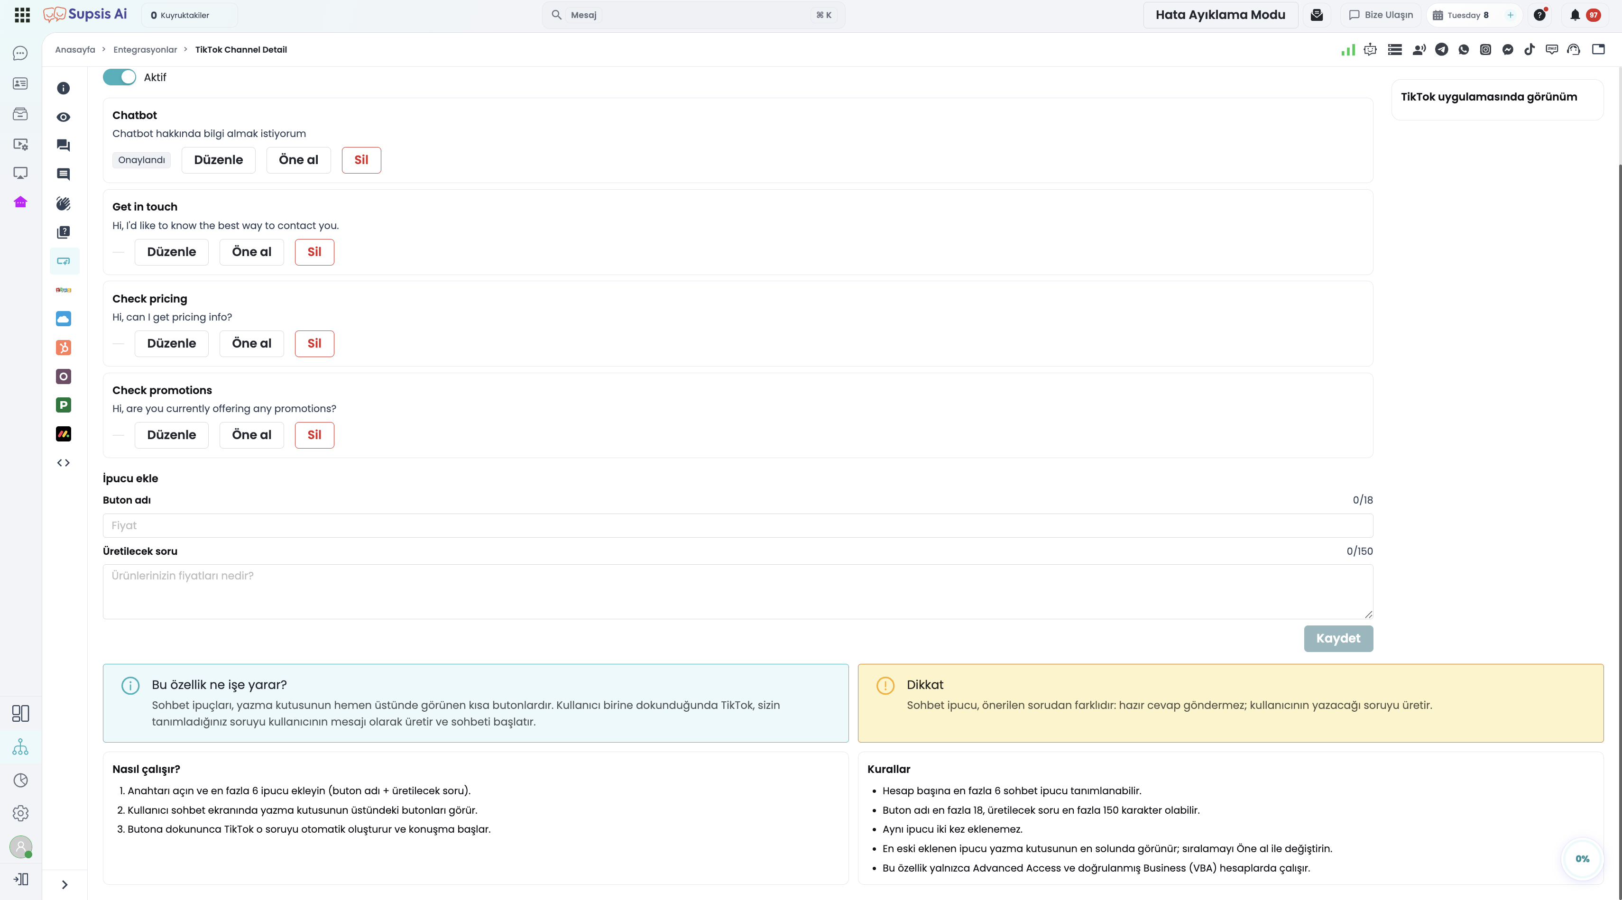Image resolution: width=1622 pixels, height=900 pixels.
Task: Open the settings gear in sidebar
Action: (x=20, y=813)
